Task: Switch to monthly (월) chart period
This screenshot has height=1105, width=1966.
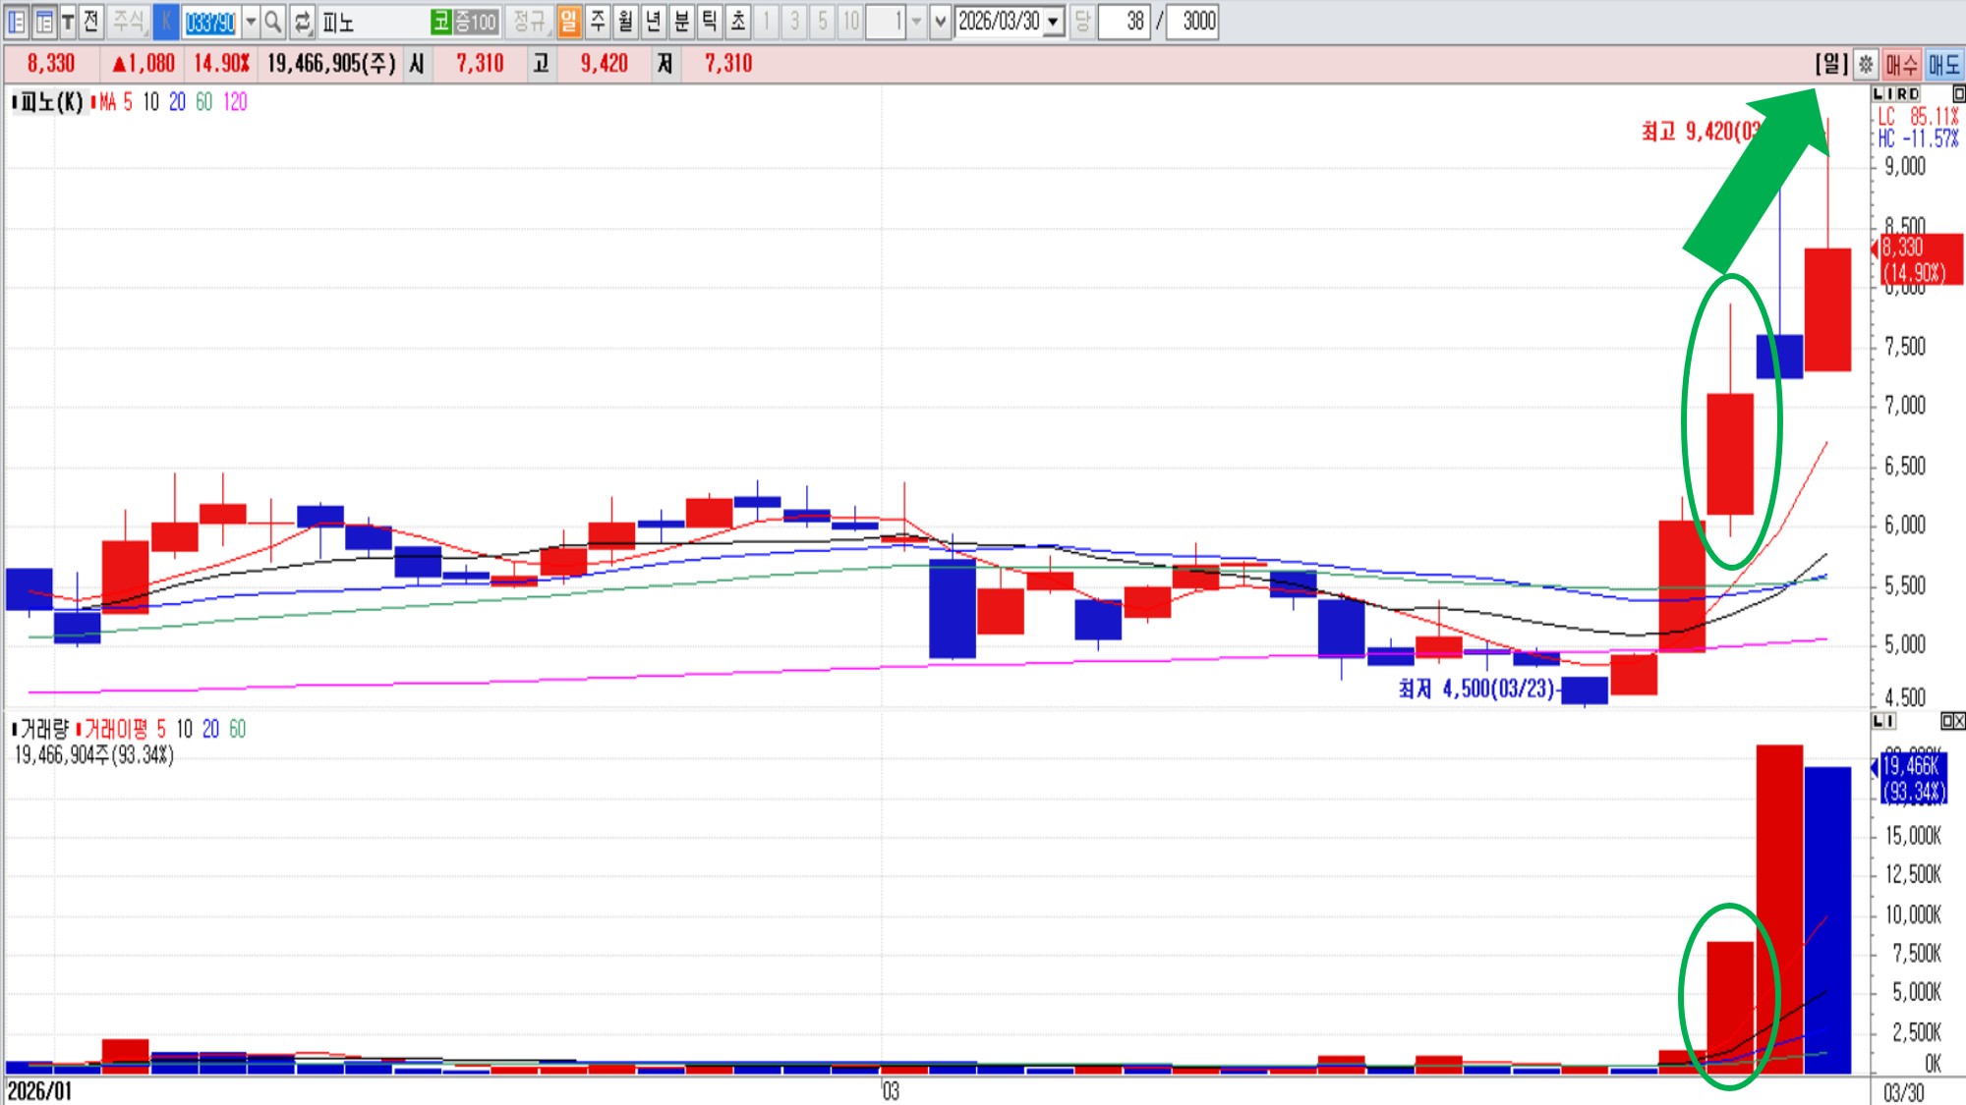Action: (625, 21)
